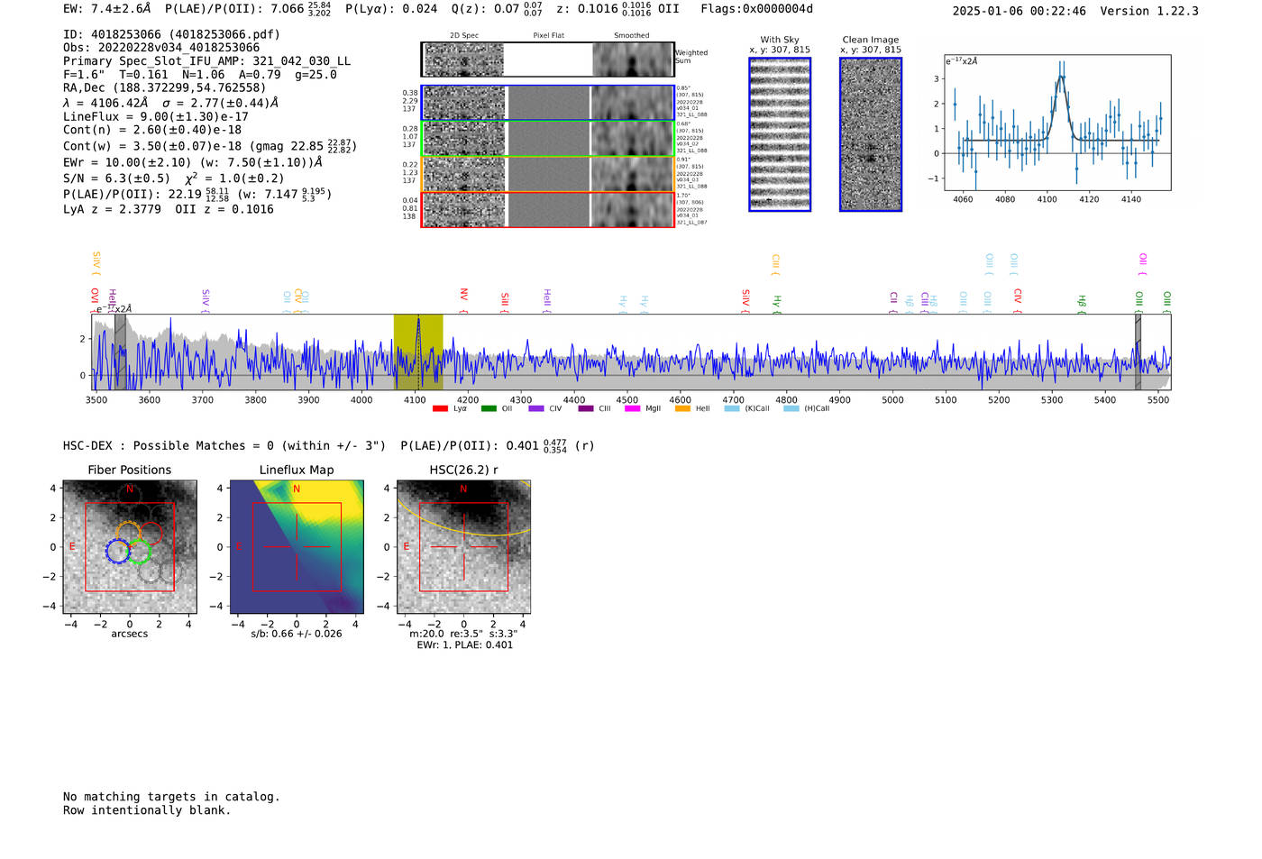Click the yellow highlighted region in the spectrum
1262x859 pixels.
click(418, 352)
